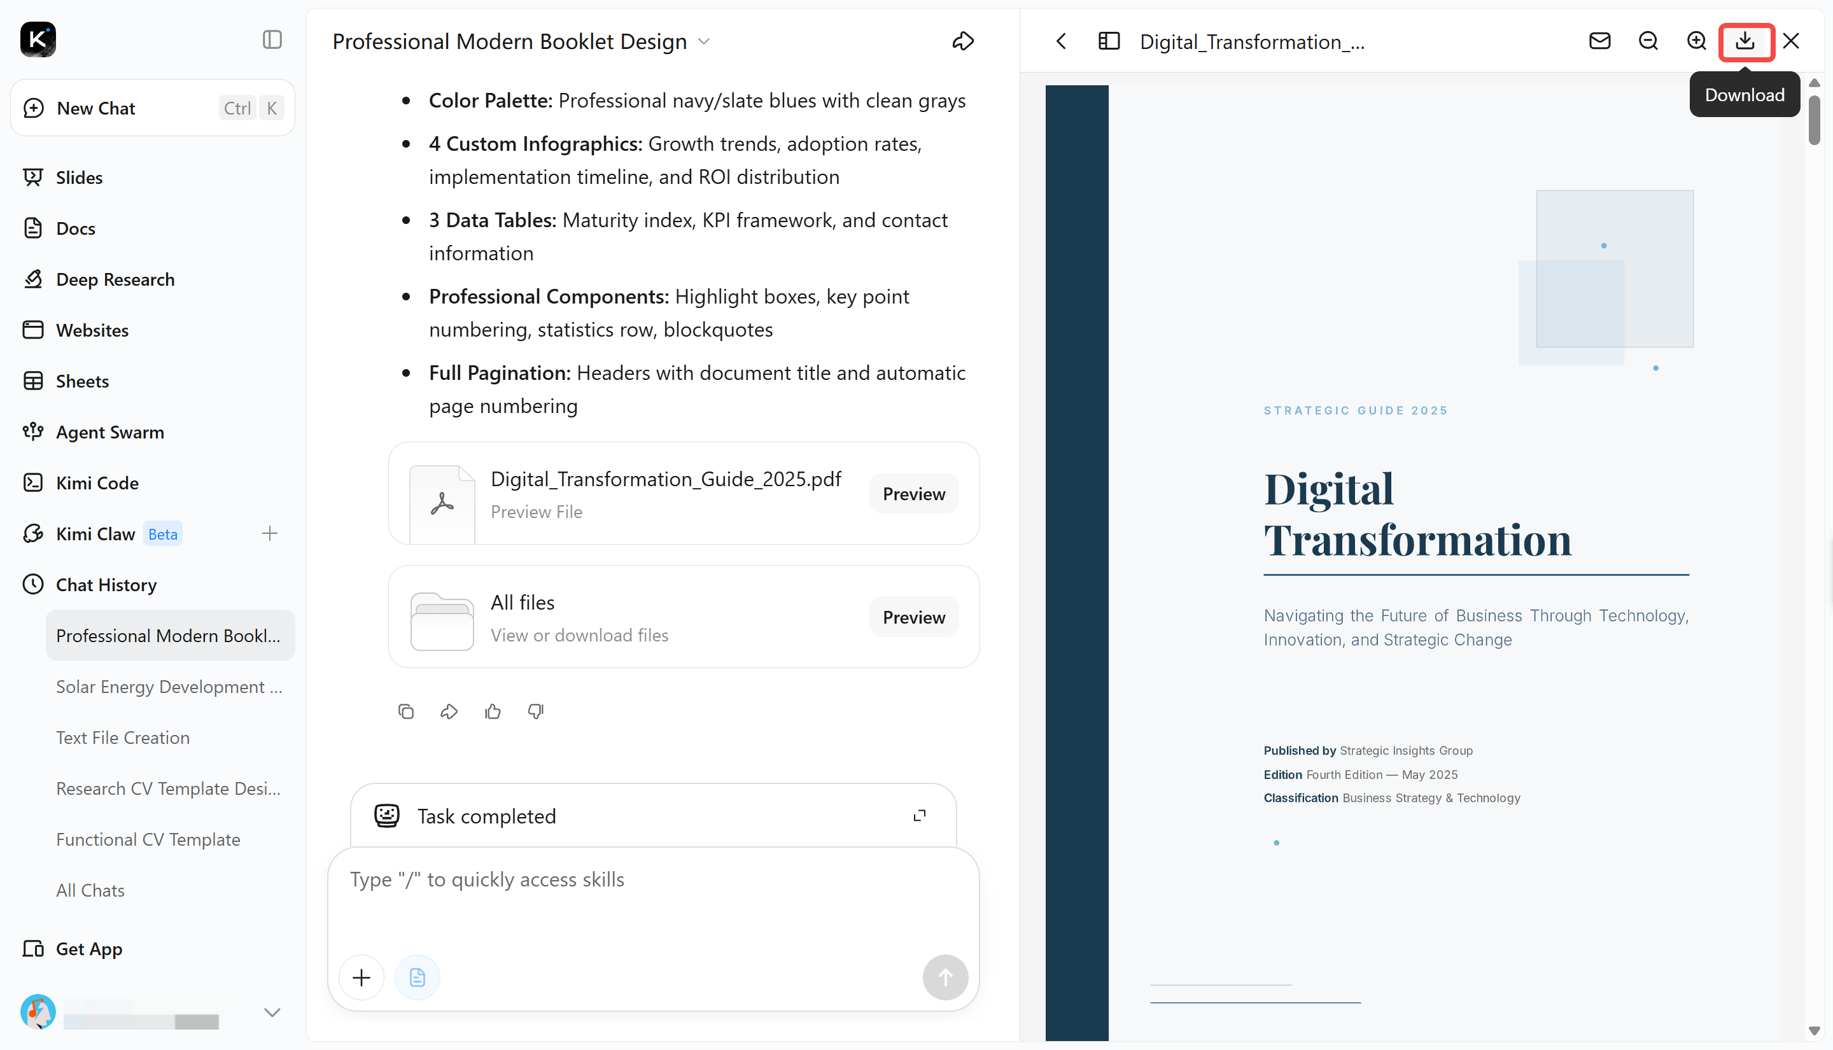Zoom in on the PDF preview
Image resolution: width=1833 pixels, height=1050 pixels.
pyautogui.click(x=1696, y=41)
